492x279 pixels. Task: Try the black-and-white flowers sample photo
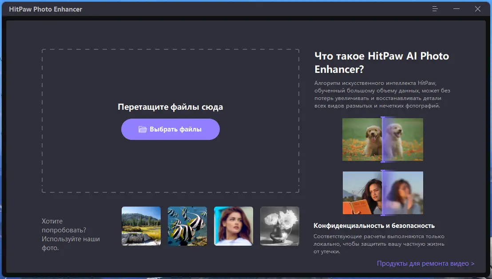(x=279, y=226)
